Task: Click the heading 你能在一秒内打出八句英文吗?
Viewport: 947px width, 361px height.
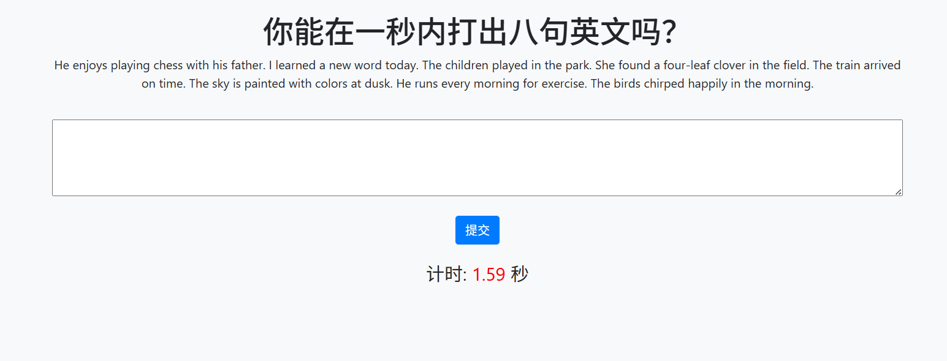Action: [470, 32]
